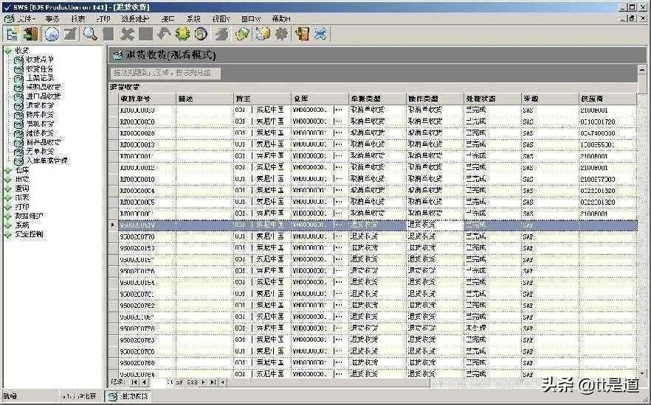Screen dimensions: 651x405
Task: Expand the 出货 tree node
Action: pyautogui.click(x=8, y=180)
